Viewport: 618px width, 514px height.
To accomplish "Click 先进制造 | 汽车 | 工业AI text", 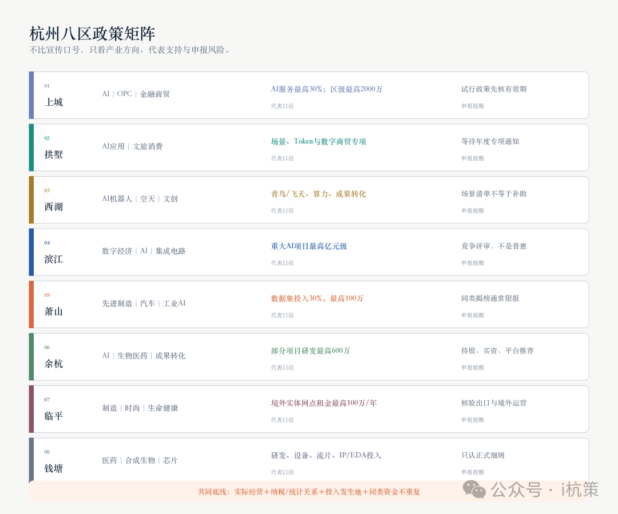I will (144, 304).
